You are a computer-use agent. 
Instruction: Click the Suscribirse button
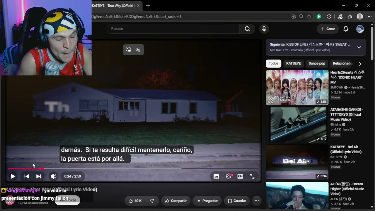click(x=67, y=200)
